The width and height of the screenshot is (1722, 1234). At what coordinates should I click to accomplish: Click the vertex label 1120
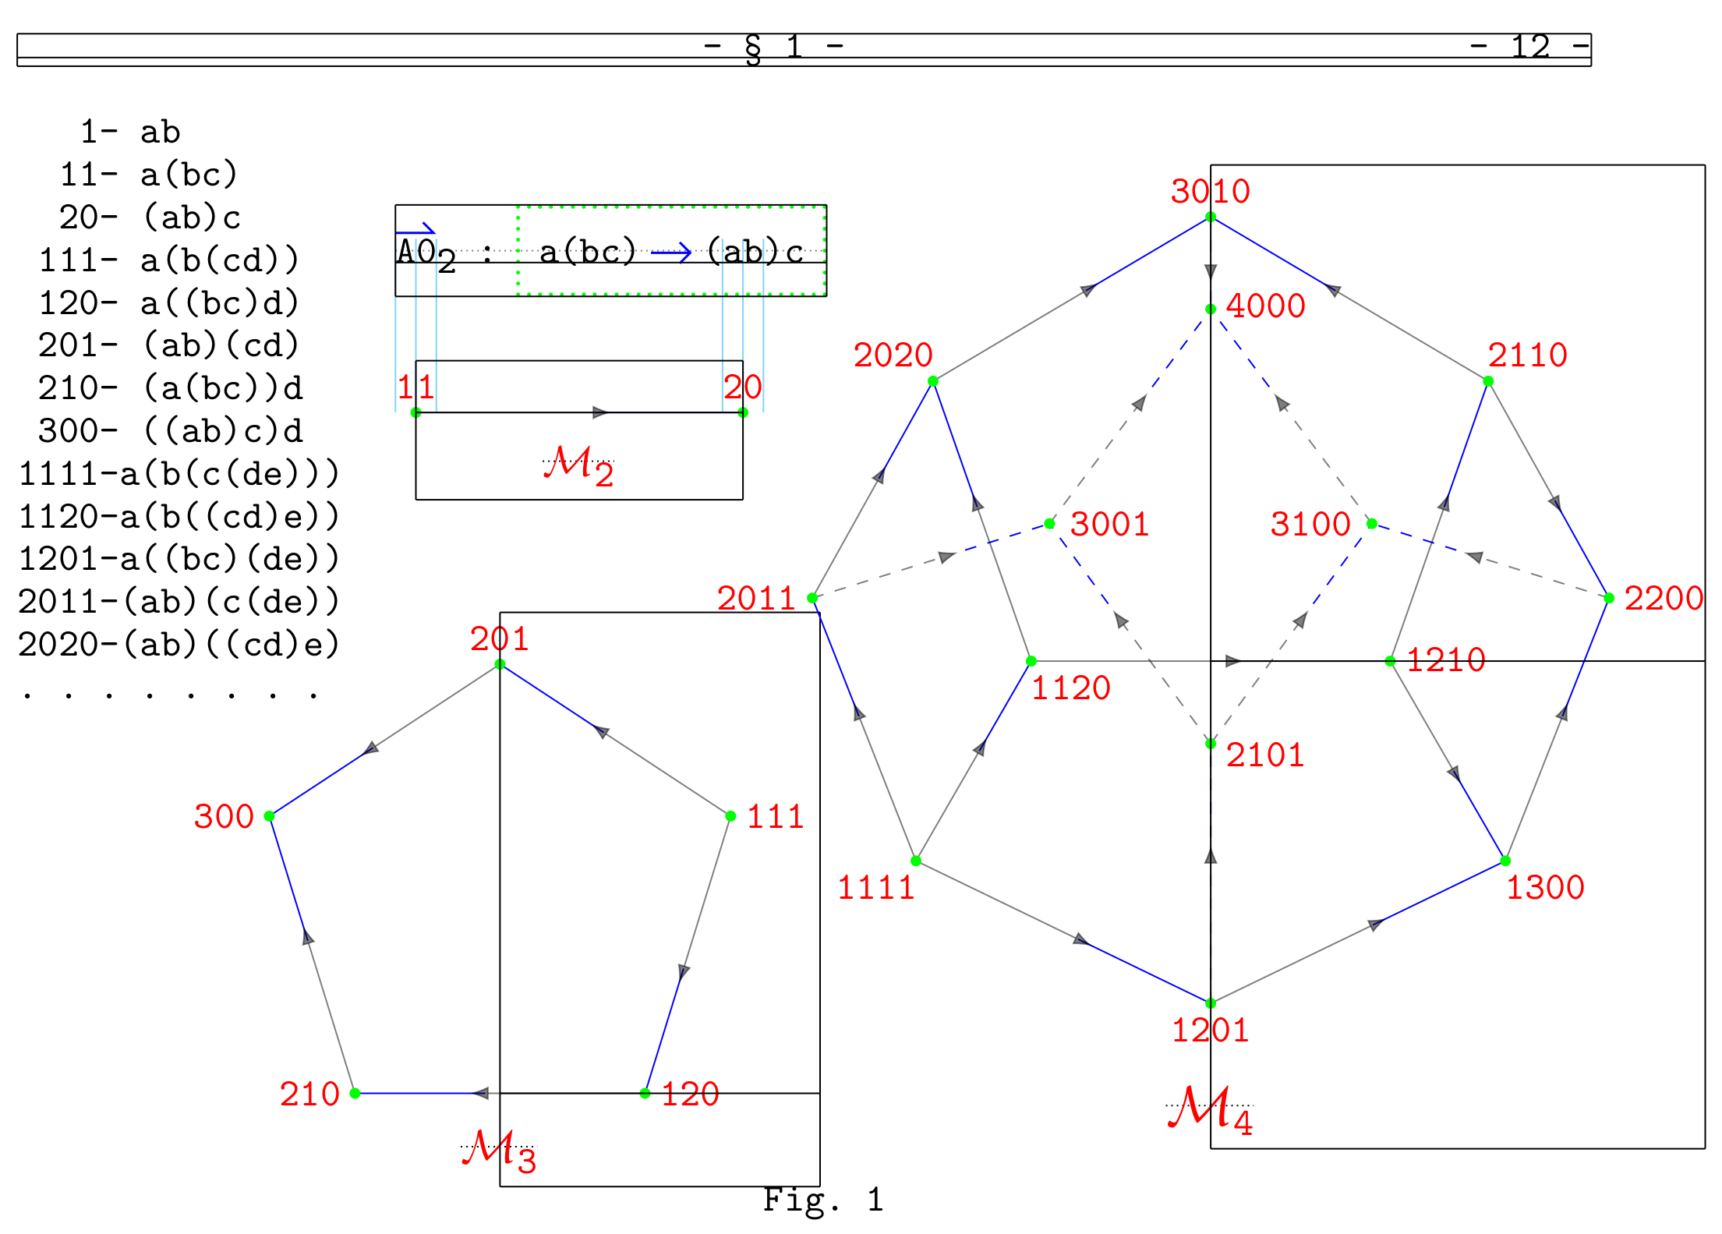(1070, 688)
